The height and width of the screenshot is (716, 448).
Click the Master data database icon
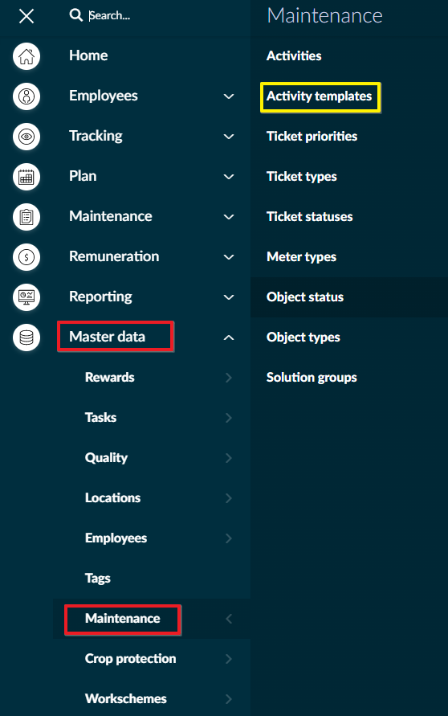(26, 338)
